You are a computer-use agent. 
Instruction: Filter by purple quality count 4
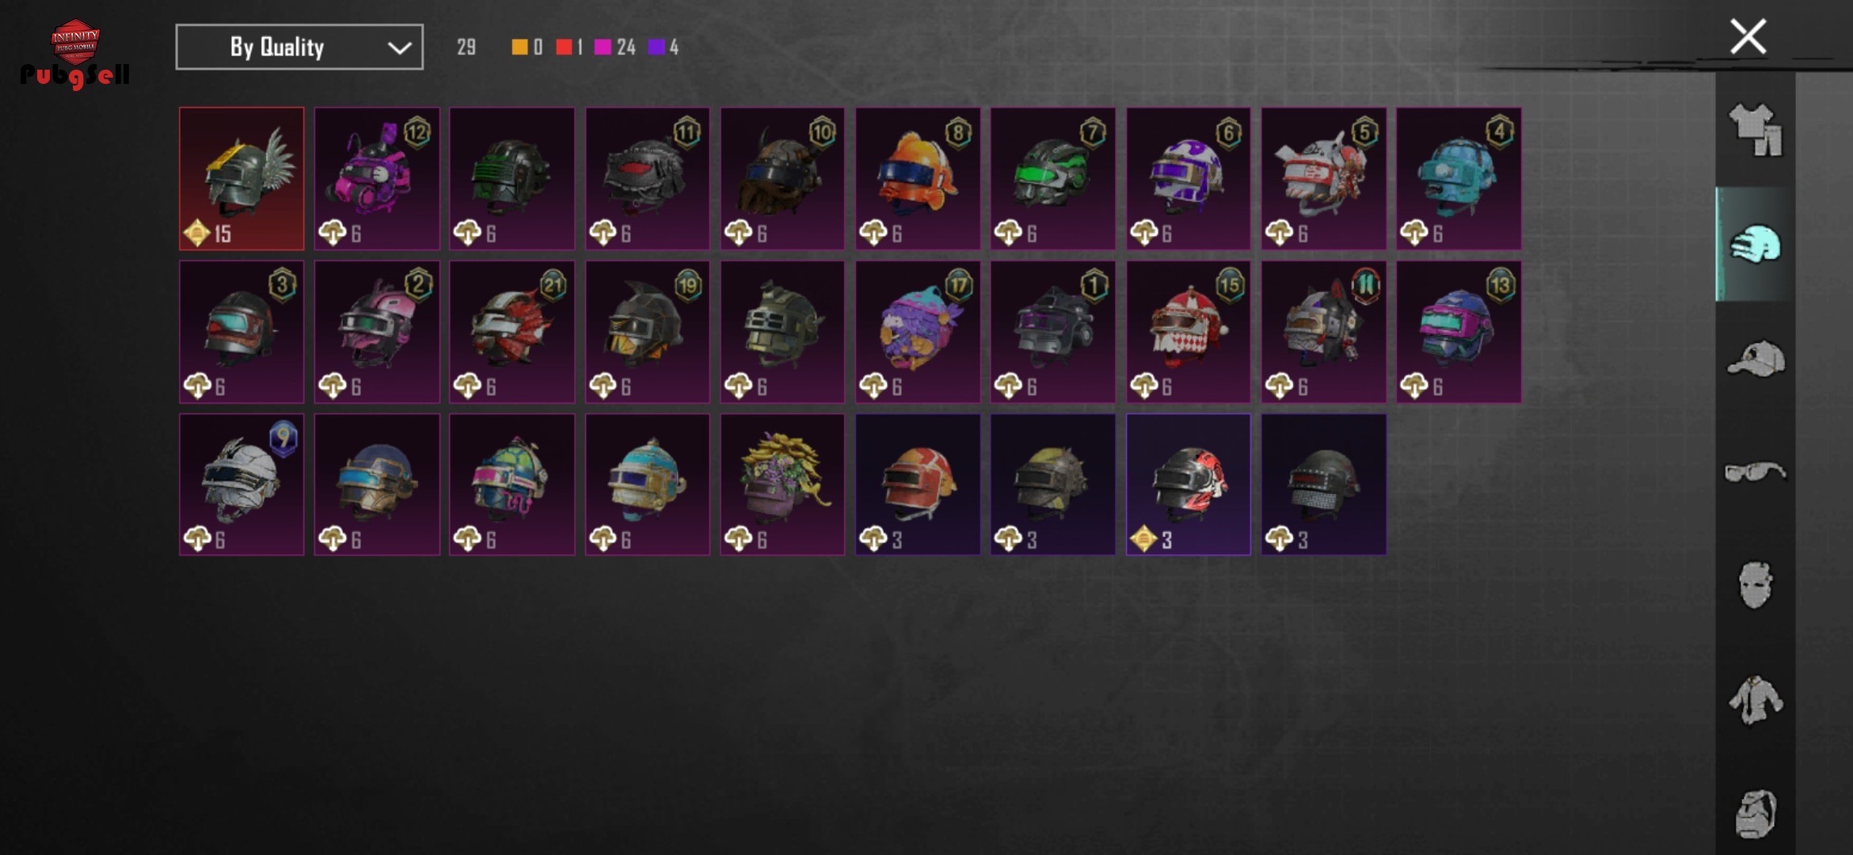664,47
